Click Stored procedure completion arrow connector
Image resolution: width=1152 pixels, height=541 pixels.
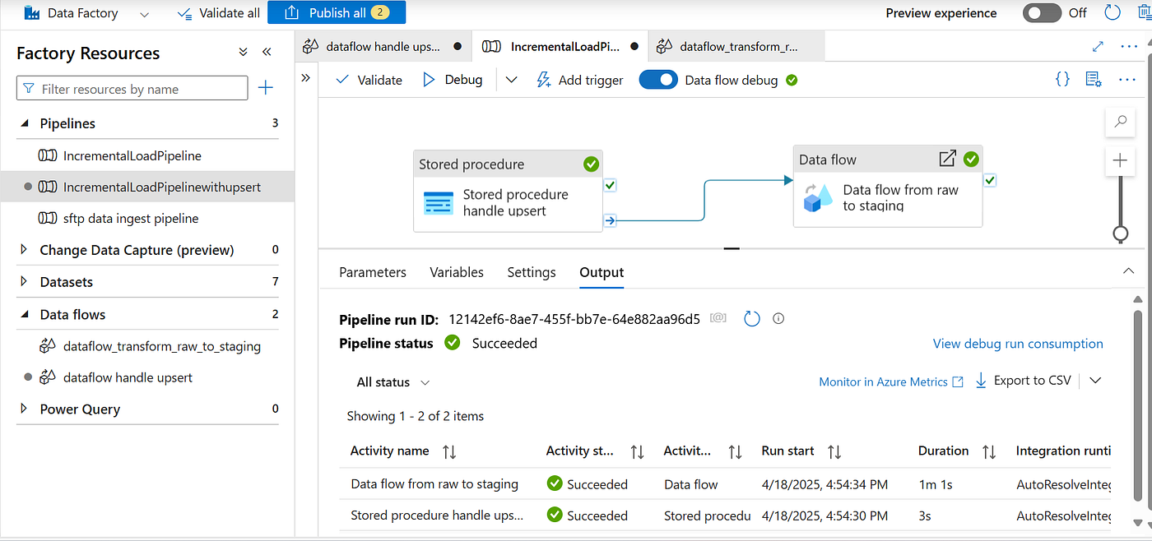[610, 220]
